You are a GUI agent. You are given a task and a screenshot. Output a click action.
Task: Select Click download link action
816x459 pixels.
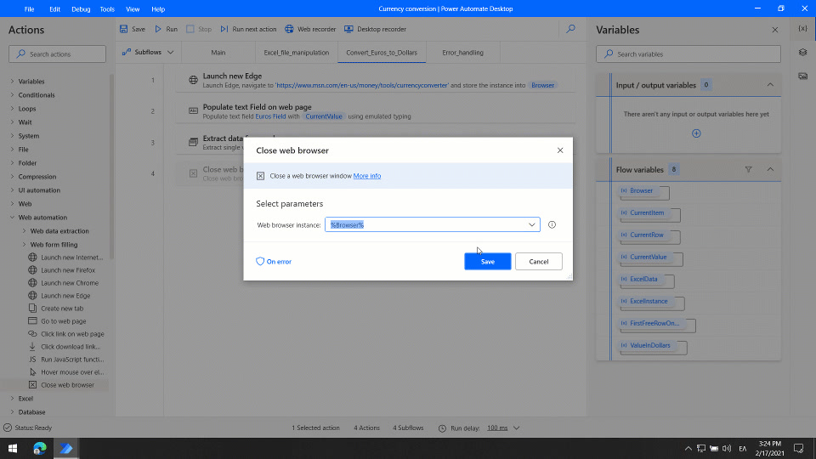[65, 347]
